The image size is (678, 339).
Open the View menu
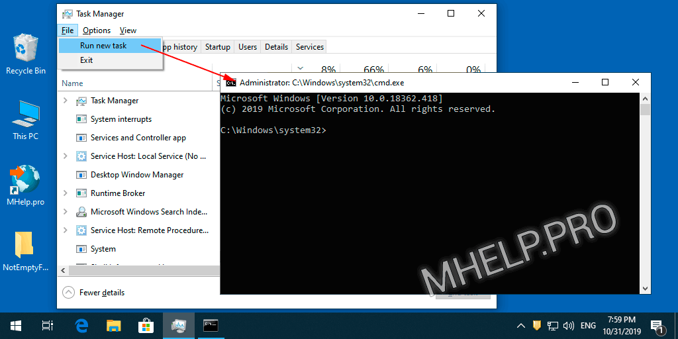tap(128, 30)
